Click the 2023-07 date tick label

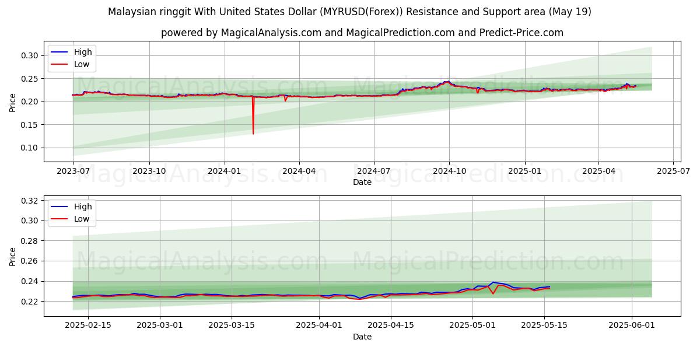point(73,171)
